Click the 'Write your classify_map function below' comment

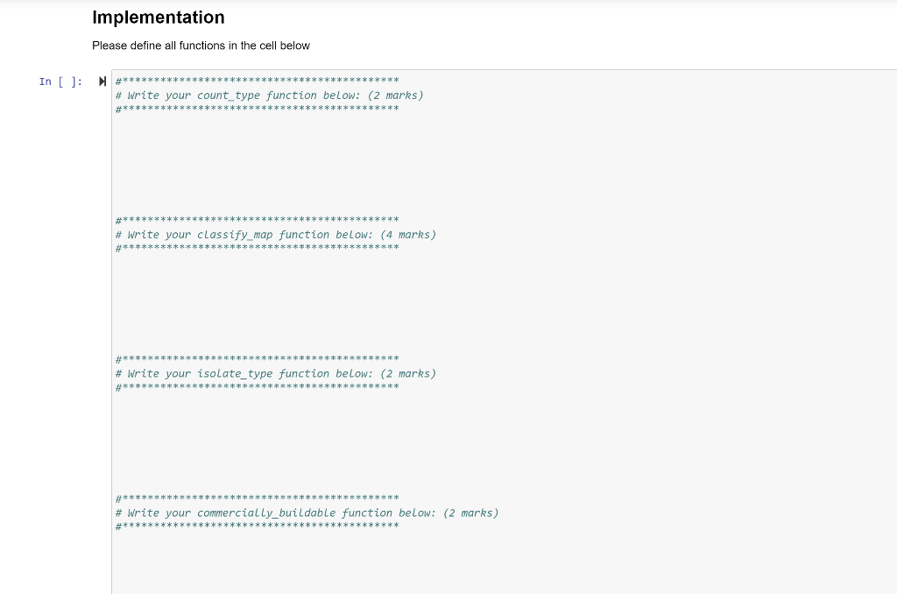tap(275, 234)
